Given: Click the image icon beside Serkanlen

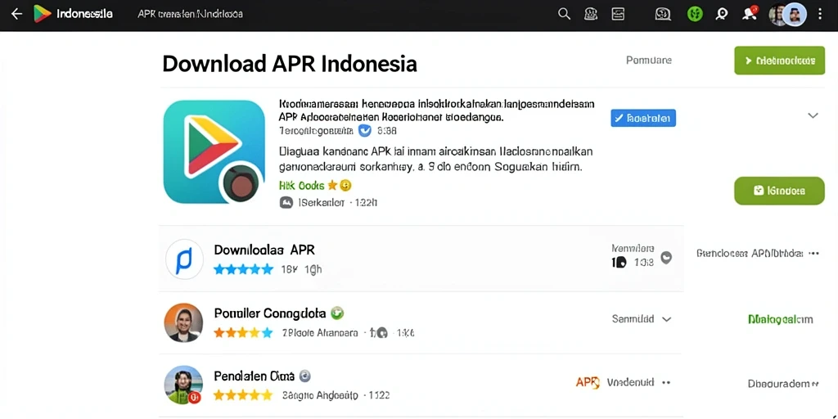Looking at the screenshot, I should pyautogui.click(x=286, y=203).
